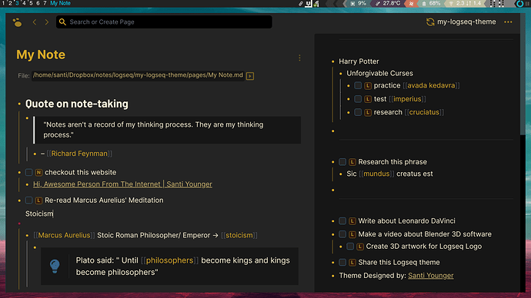Click the lightbulb tip icon in Plato quote

(x=55, y=266)
